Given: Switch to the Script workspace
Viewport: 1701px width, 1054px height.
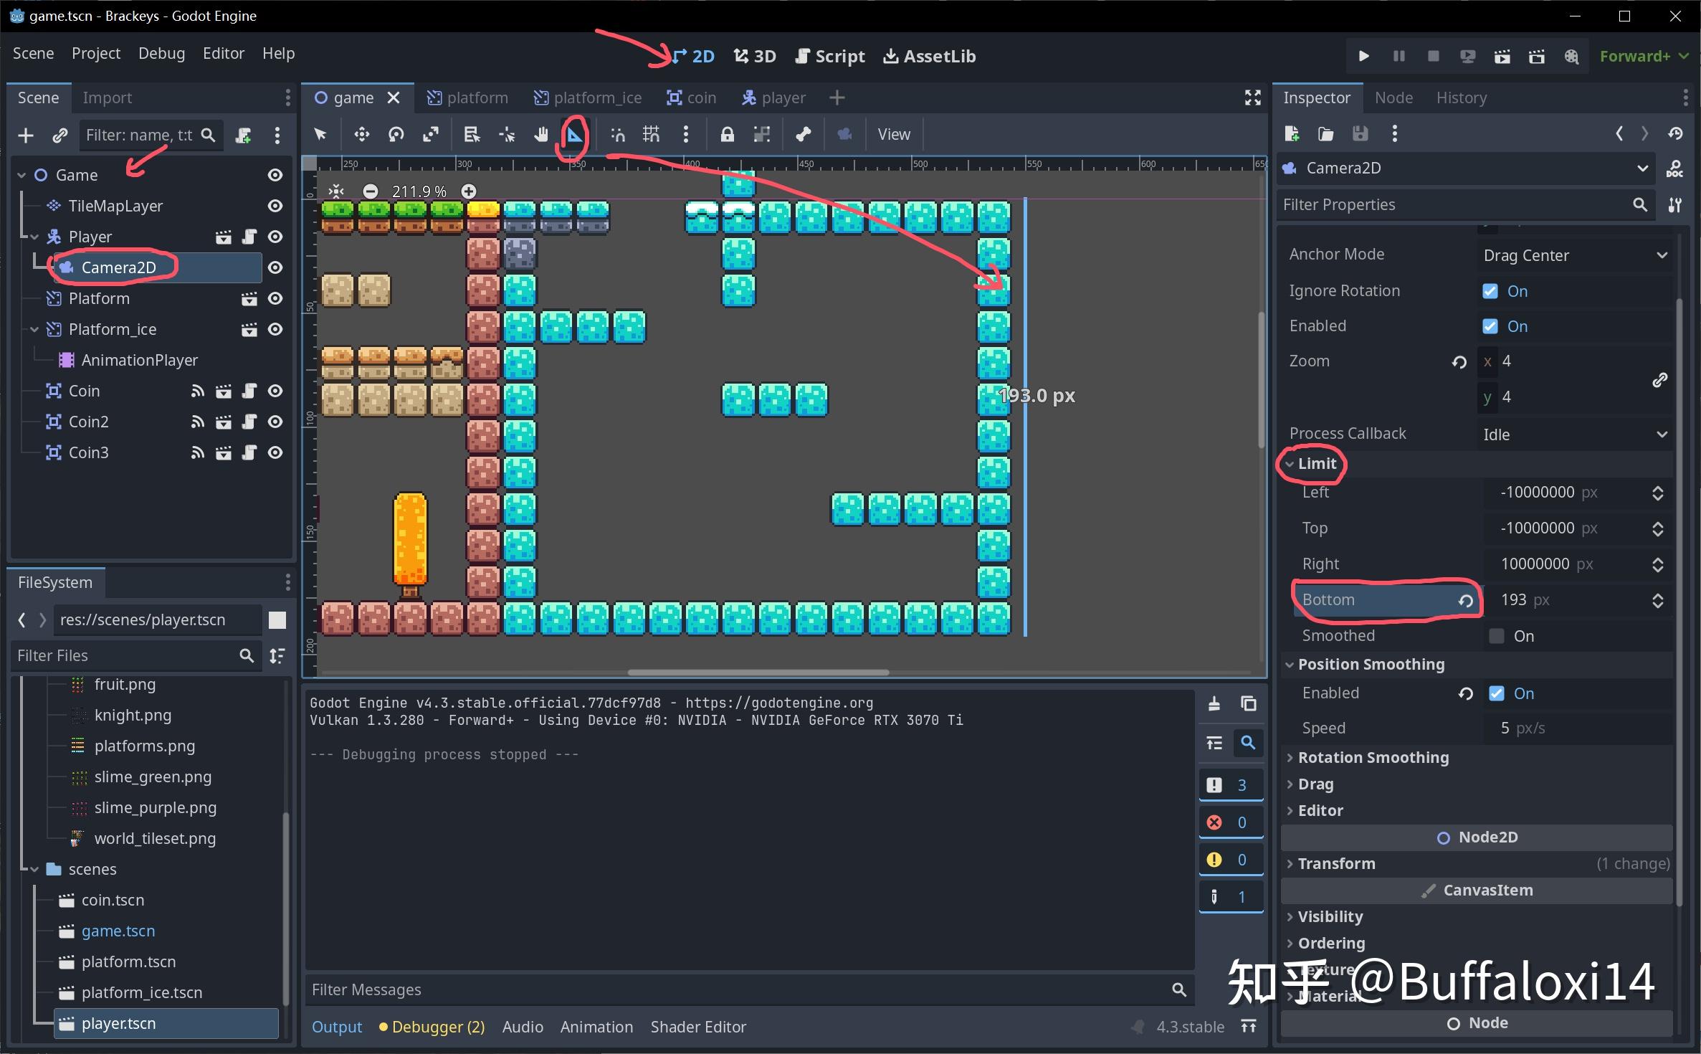Looking at the screenshot, I should pyautogui.click(x=829, y=56).
